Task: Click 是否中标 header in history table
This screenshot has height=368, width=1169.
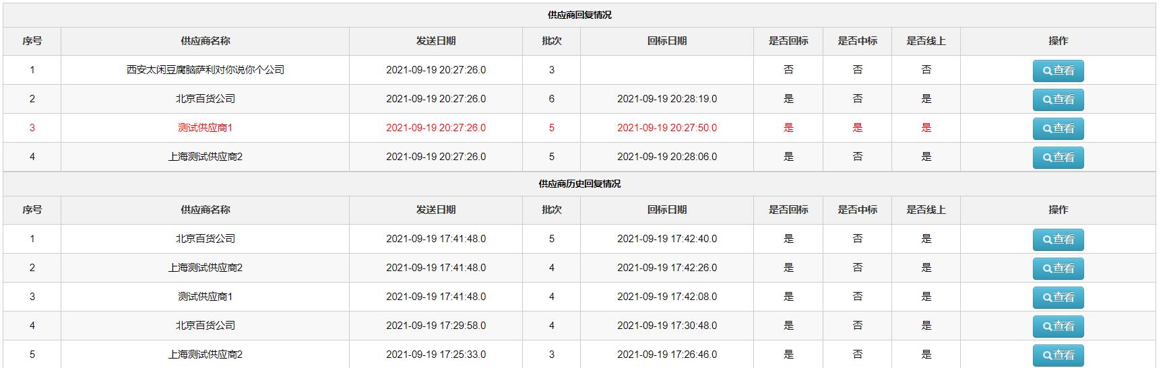Action: [x=857, y=210]
